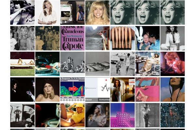Open the woman in dark turban portrait
The image size is (195, 130).
click(x=47, y=90)
